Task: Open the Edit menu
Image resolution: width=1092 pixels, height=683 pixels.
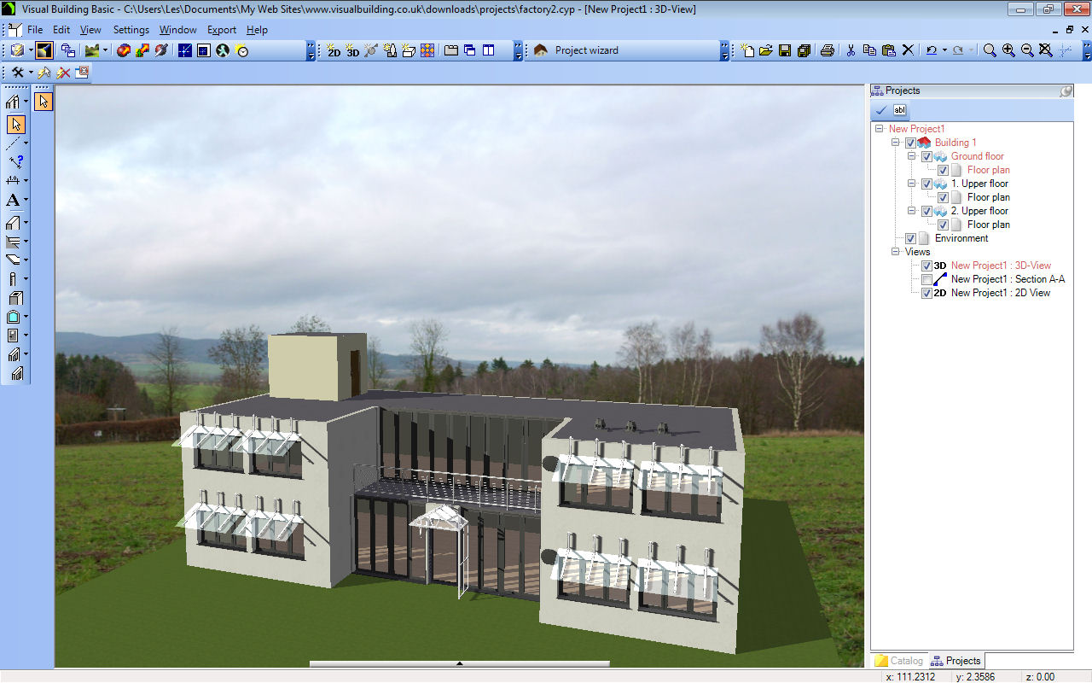Action: pyautogui.click(x=61, y=30)
